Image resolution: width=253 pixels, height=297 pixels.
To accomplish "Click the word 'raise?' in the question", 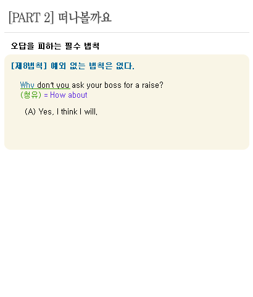I will coord(152,85).
